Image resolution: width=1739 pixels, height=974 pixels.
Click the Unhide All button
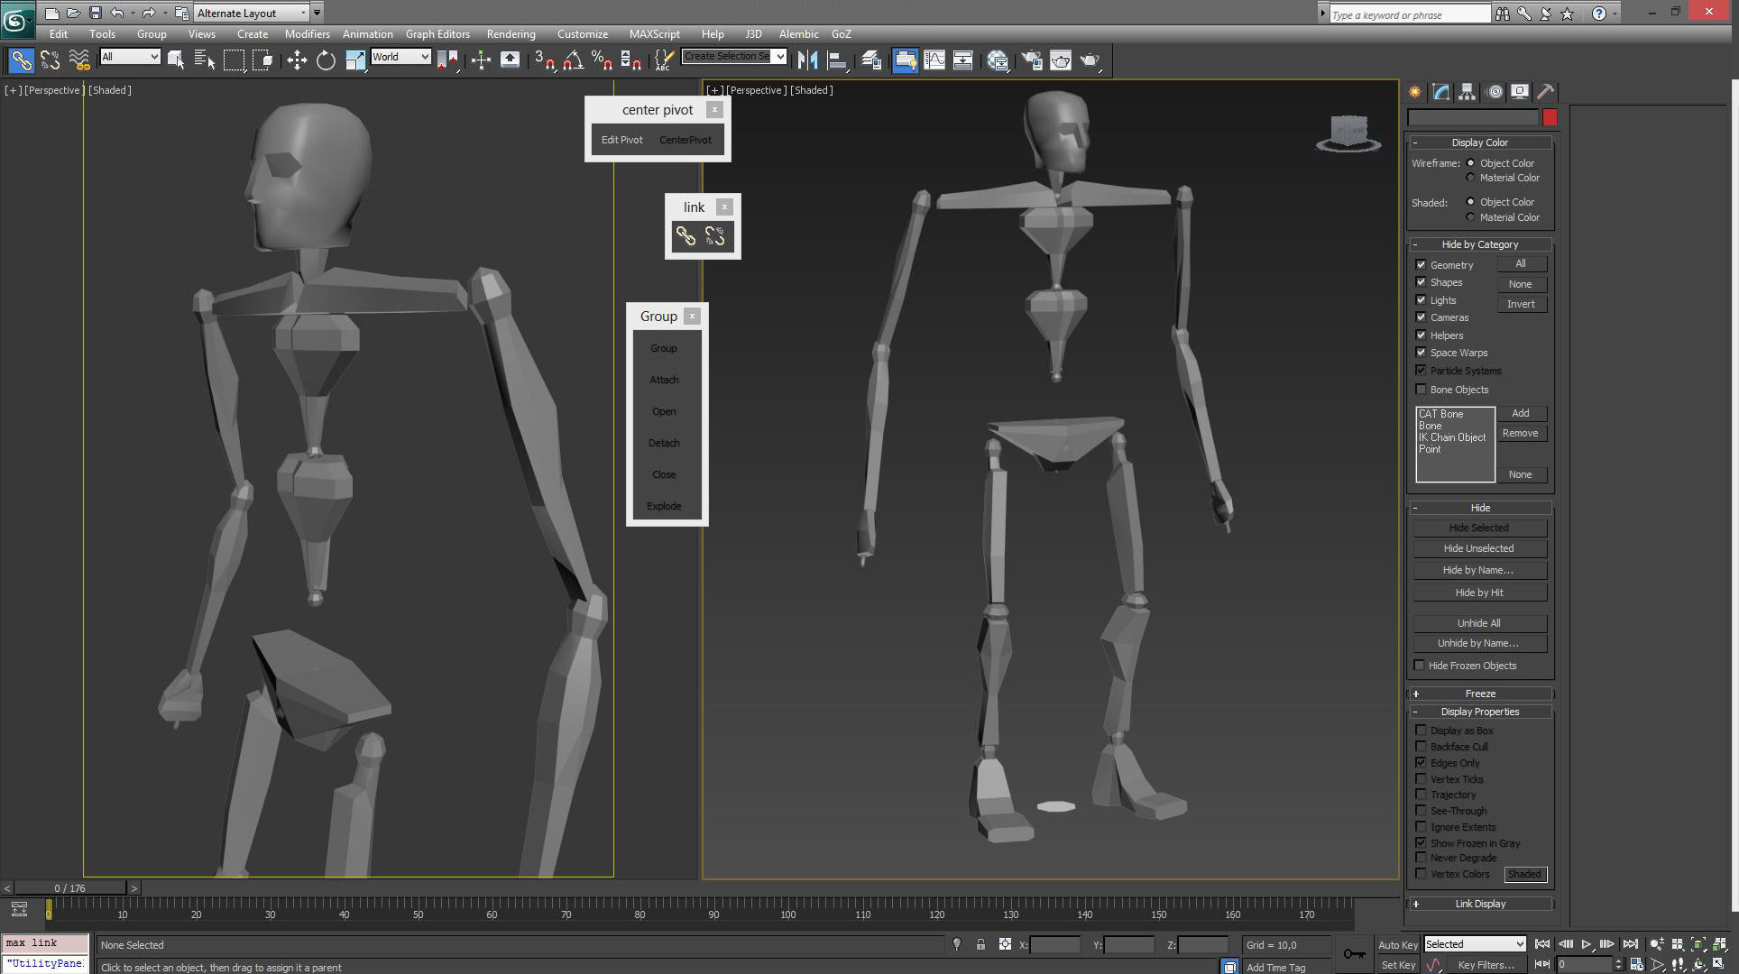(1478, 623)
